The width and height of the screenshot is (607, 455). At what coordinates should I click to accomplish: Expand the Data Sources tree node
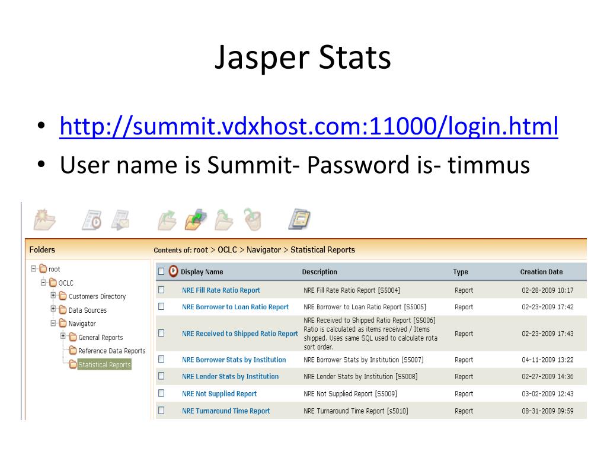(x=53, y=309)
